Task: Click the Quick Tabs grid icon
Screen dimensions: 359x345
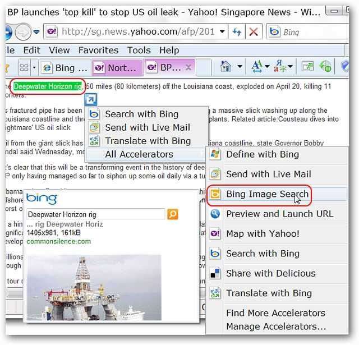Action: 24,67
